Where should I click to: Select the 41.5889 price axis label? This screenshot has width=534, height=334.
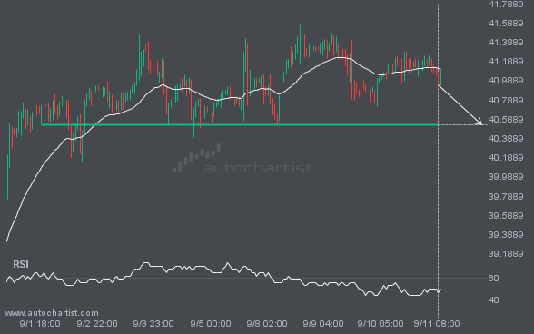pyautogui.click(x=506, y=24)
